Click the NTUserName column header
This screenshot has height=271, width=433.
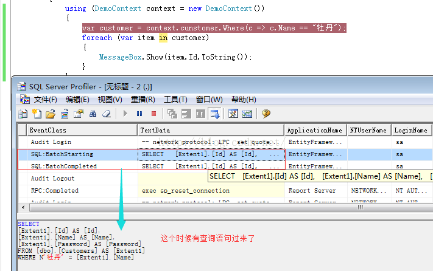click(x=369, y=130)
